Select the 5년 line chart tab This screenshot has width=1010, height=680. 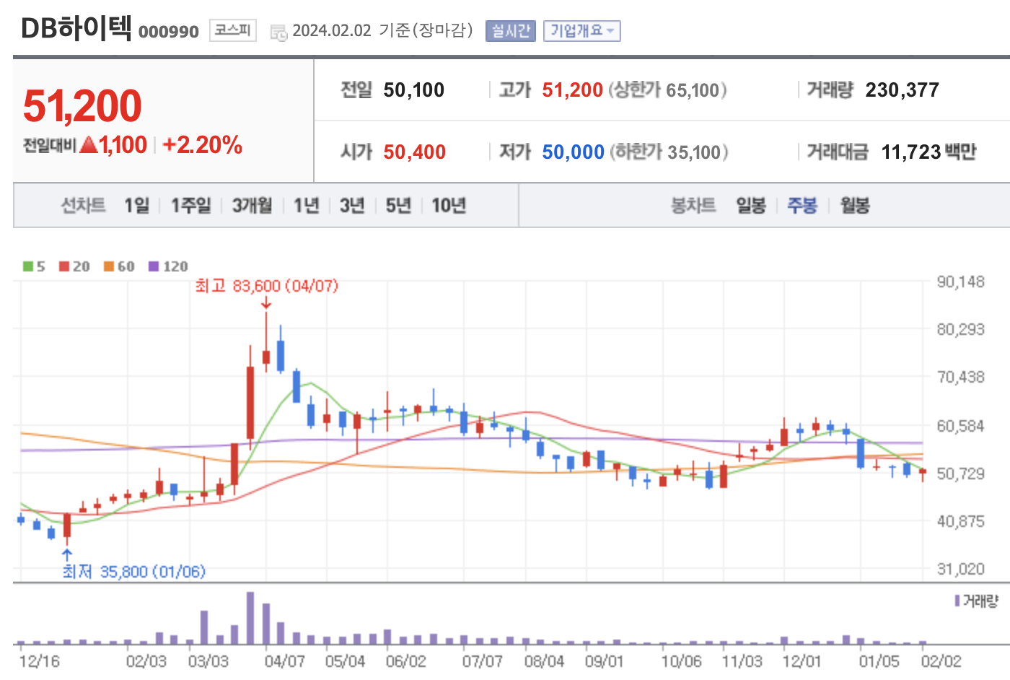click(398, 206)
